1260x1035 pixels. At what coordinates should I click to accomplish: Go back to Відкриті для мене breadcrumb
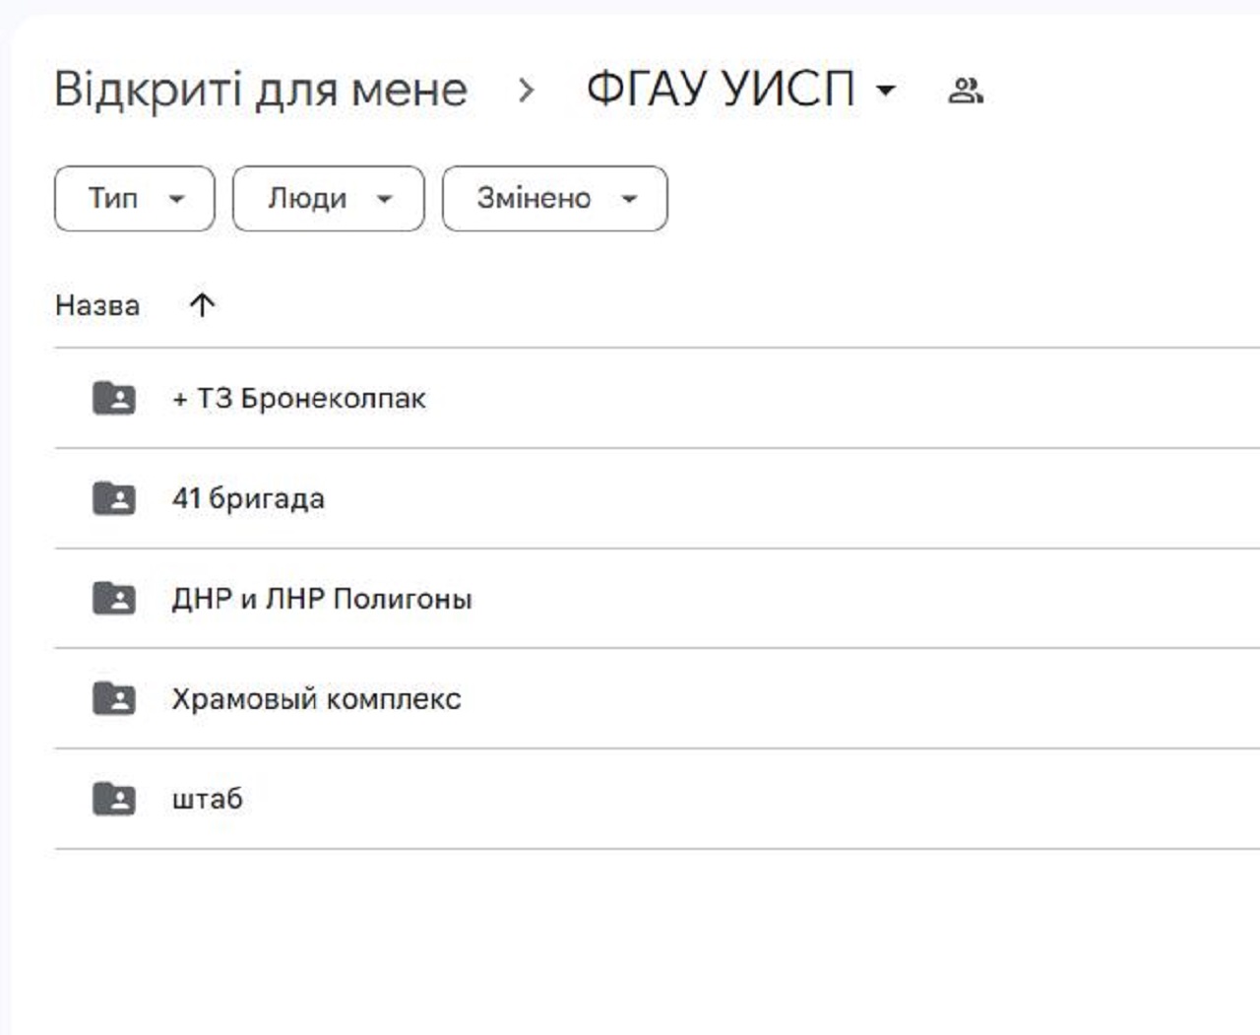point(260,91)
